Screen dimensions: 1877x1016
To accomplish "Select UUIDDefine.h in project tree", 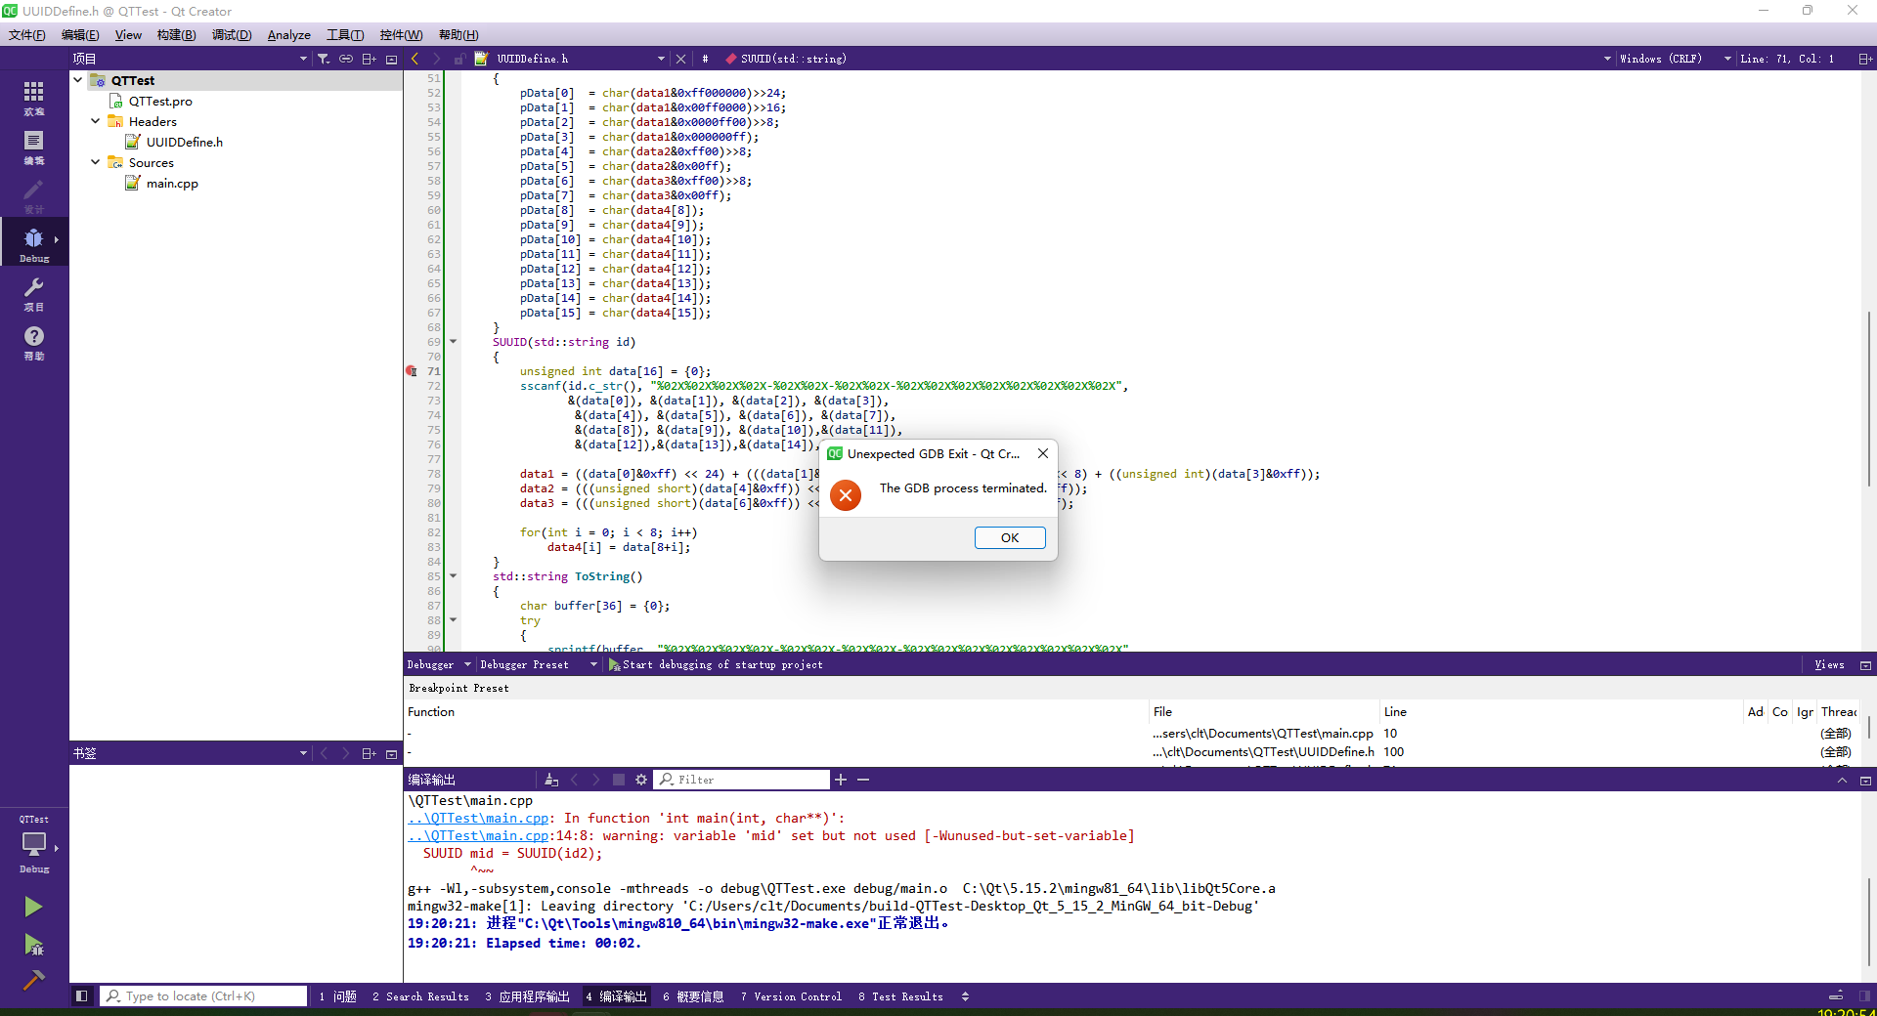I will click(x=185, y=142).
